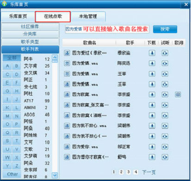Close the 乐库首页 window
Image resolution: width=191 pixels, height=181 pixels.
(x=186, y=5)
